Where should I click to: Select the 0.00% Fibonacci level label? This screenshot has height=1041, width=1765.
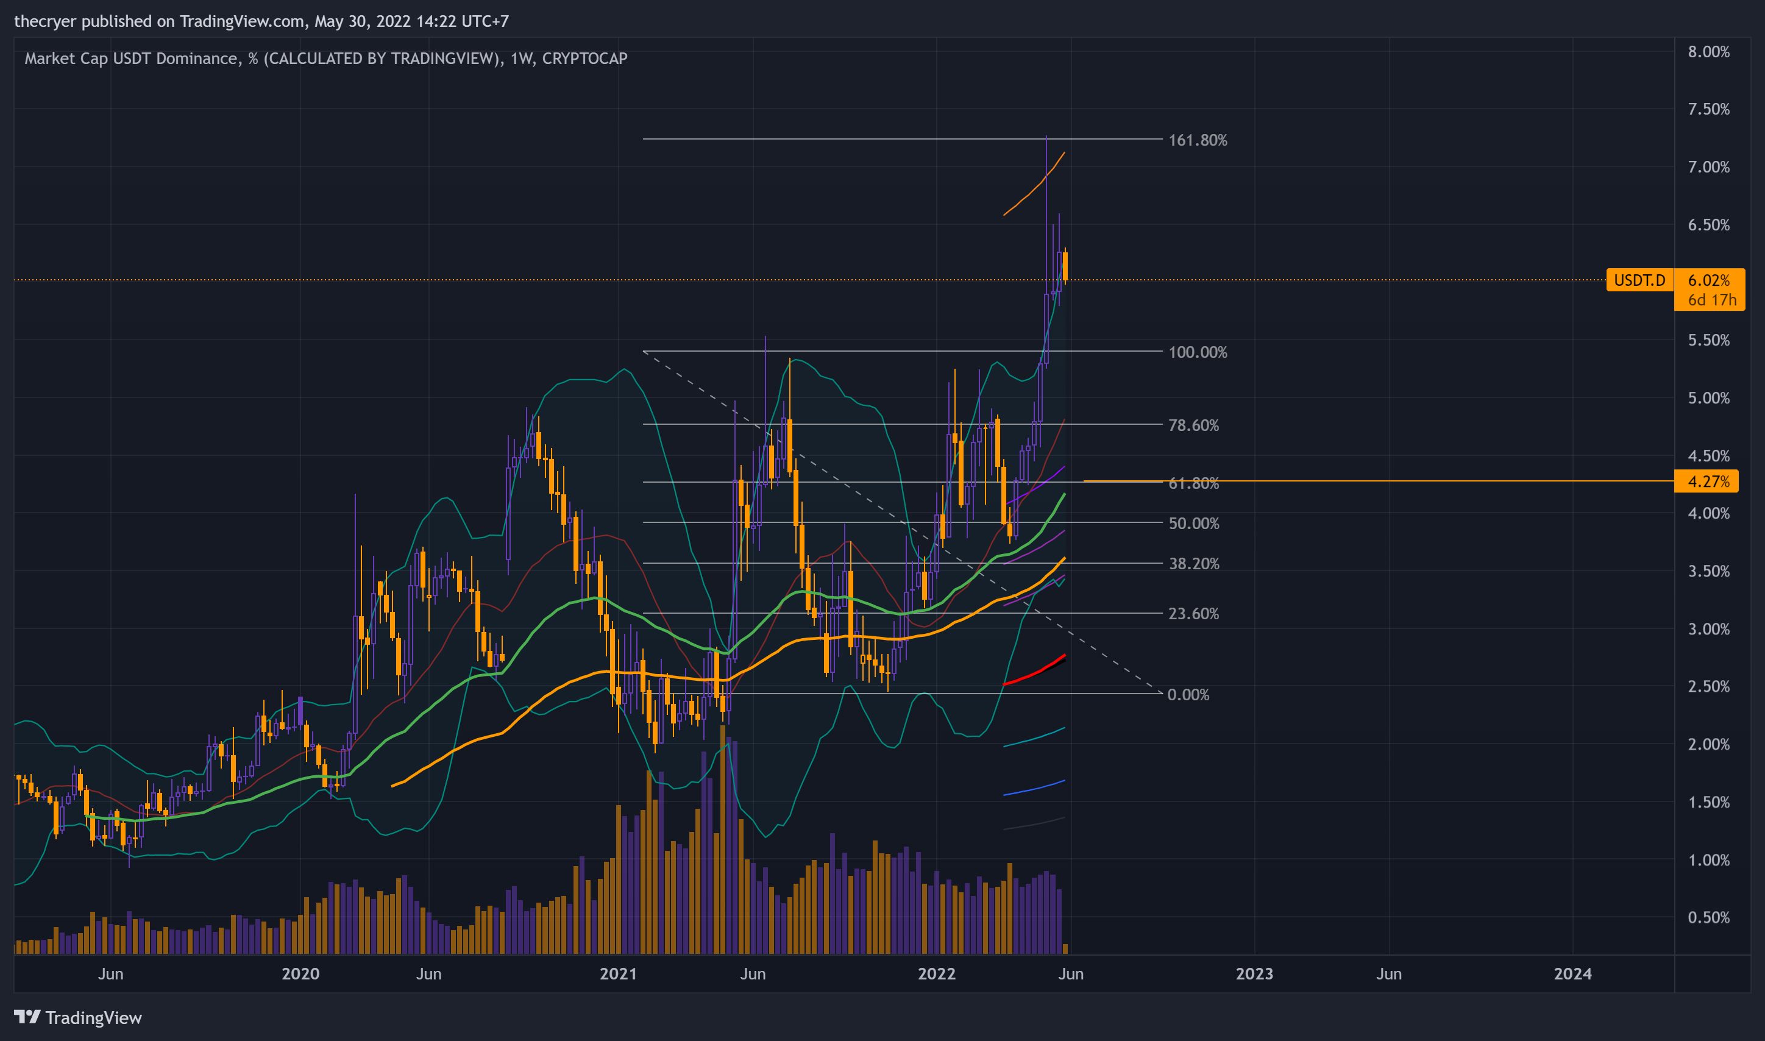coord(1188,694)
